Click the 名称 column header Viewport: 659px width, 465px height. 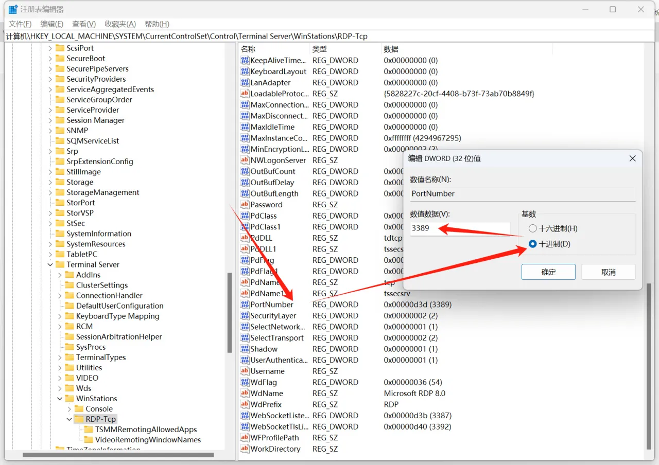pyautogui.click(x=274, y=49)
